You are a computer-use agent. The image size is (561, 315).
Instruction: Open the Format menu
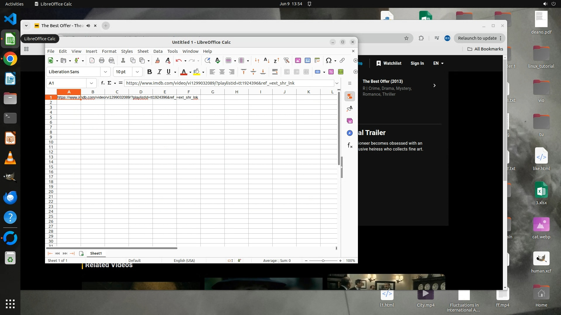(x=109, y=51)
